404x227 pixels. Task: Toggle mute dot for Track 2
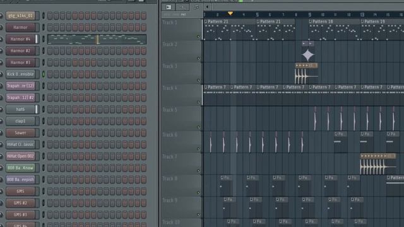pyautogui.click(x=198, y=59)
